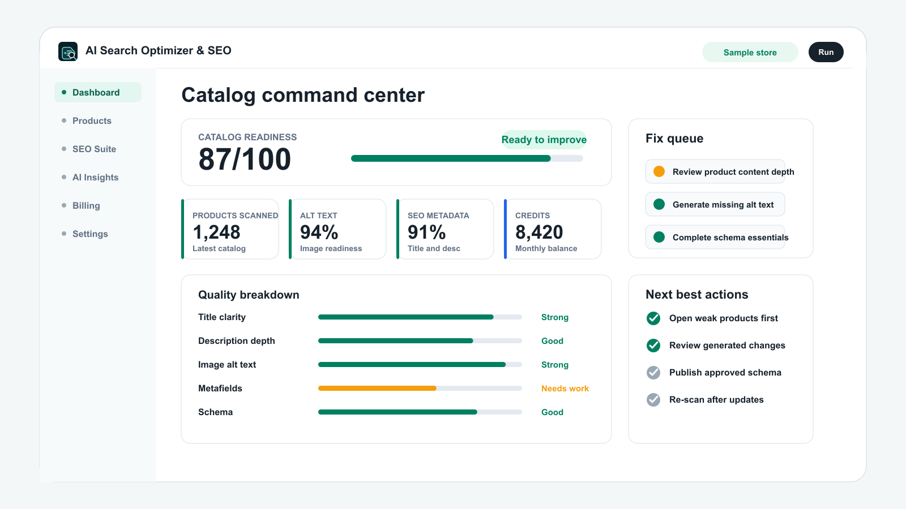906x509 pixels.
Task: Click the Image readiness caption
Action: tap(331, 248)
